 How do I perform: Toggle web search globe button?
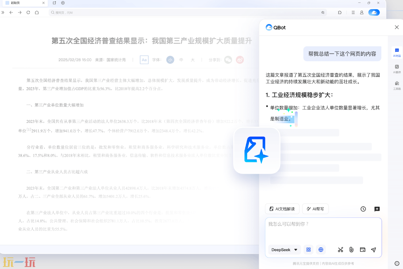[321, 250]
